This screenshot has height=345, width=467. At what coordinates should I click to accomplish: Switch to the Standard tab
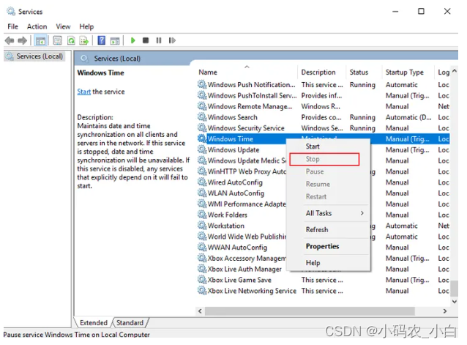pos(130,322)
